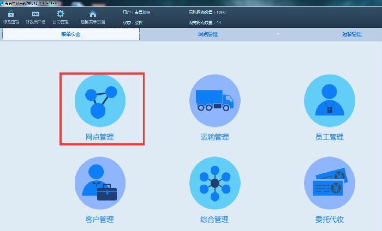Click the 员工管理 text label
Screen dimensions: 382x231
(329, 137)
